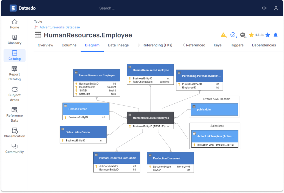The width and height of the screenshot is (284, 193).
Task: Toggle the notification bell subscription
Action: tap(276, 35)
